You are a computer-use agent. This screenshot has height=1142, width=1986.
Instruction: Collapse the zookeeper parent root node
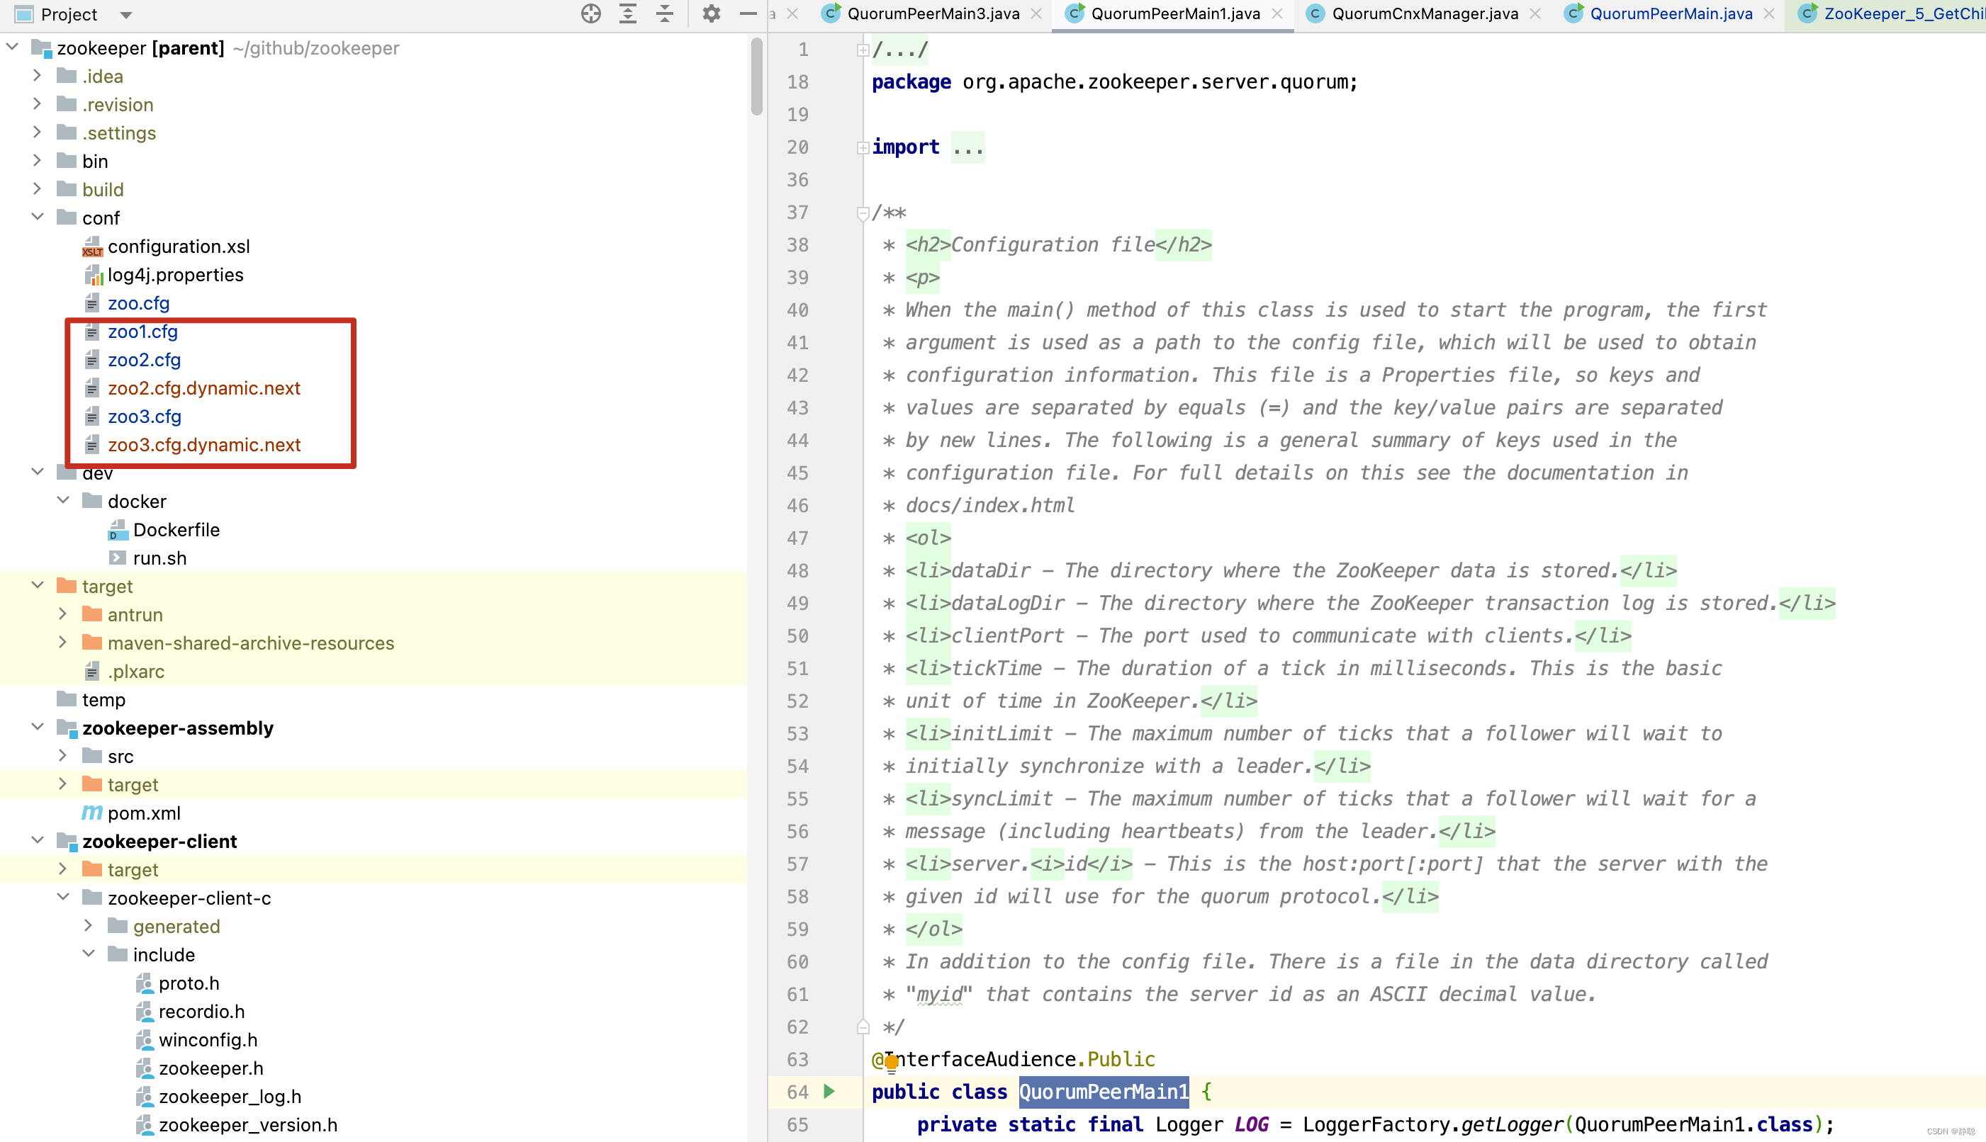pyautogui.click(x=13, y=47)
